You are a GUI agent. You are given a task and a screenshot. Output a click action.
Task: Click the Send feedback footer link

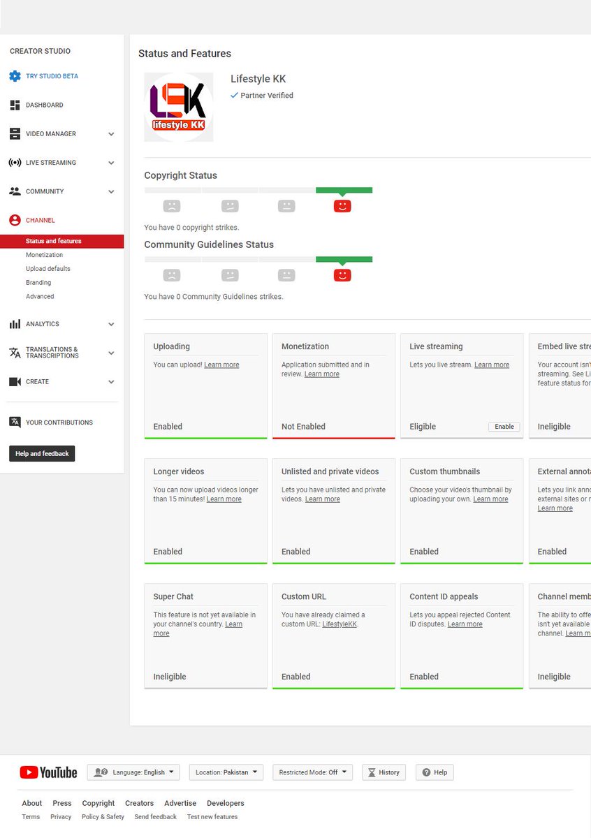pos(156,817)
